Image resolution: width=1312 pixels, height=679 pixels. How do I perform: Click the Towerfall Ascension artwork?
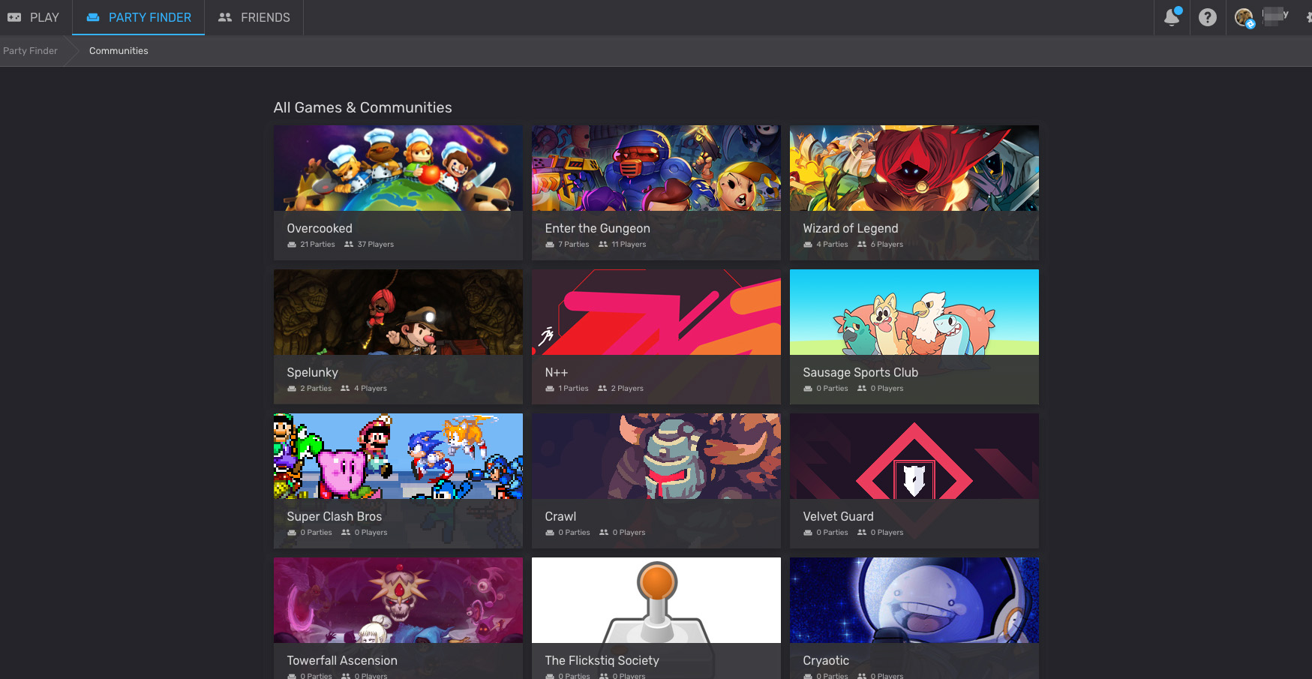click(x=398, y=600)
